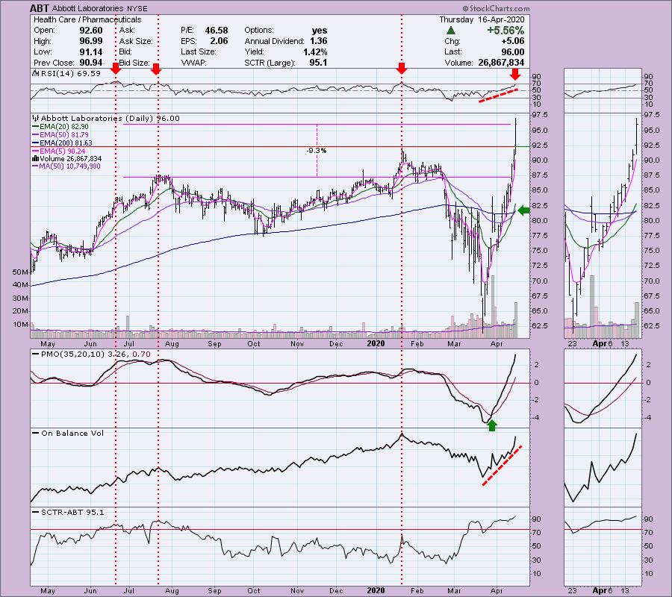
Task: Select the High value 96.99
Action: coord(91,41)
